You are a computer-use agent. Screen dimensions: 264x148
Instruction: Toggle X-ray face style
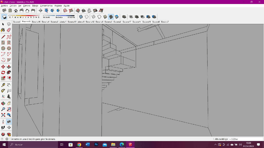[x=81, y=17]
